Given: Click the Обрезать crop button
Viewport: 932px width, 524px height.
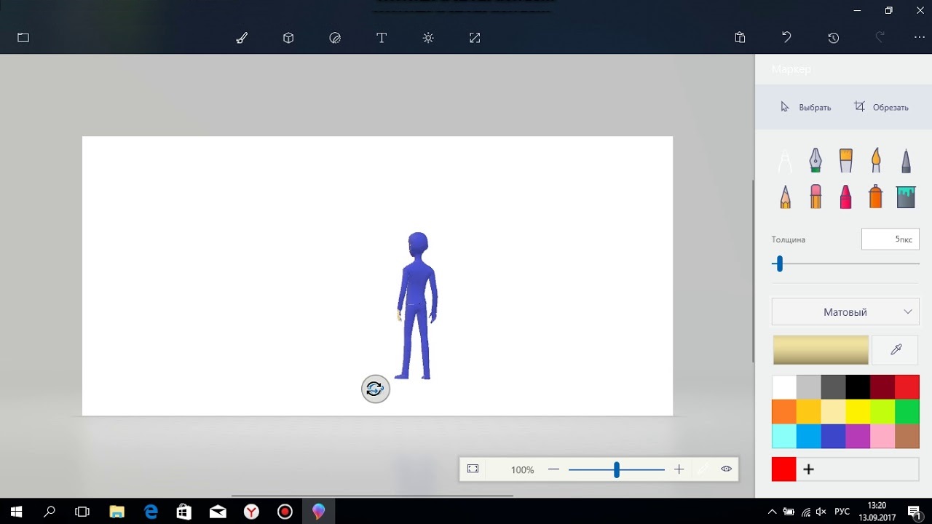Looking at the screenshot, I should point(881,107).
